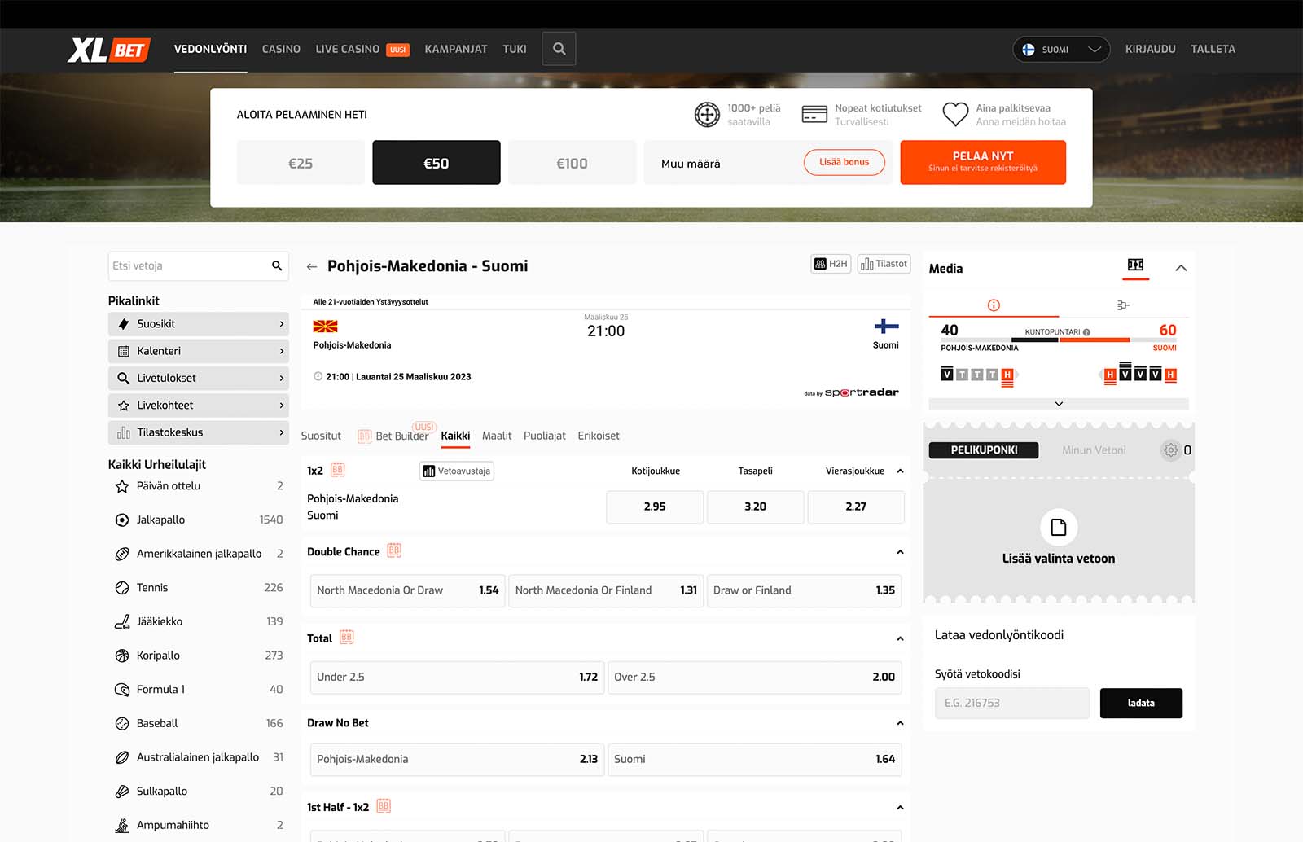The width and height of the screenshot is (1303, 842).
Task: Open Tilastot statistics button
Action: click(884, 264)
